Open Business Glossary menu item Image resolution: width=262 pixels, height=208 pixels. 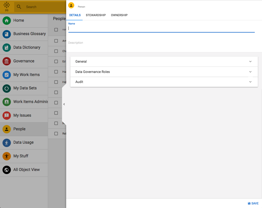tap(24, 34)
